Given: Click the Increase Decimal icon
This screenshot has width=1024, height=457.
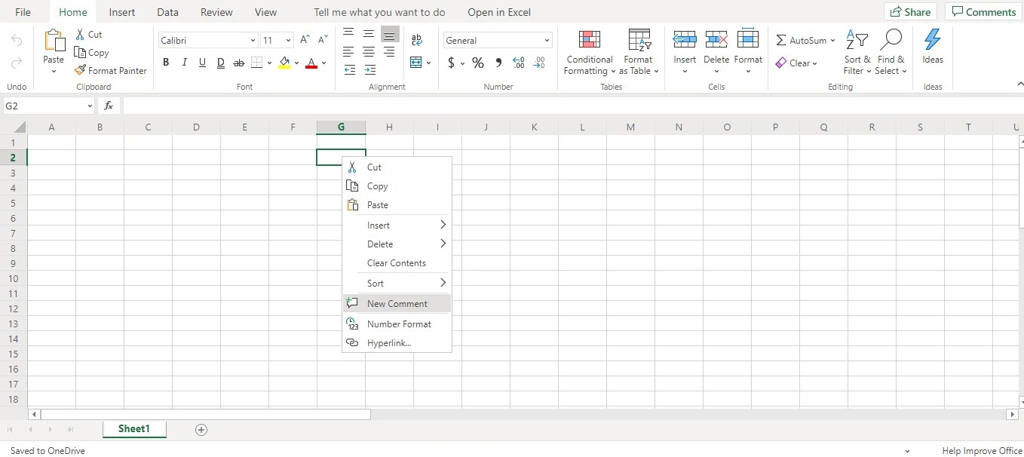Looking at the screenshot, I should click(519, 63).
